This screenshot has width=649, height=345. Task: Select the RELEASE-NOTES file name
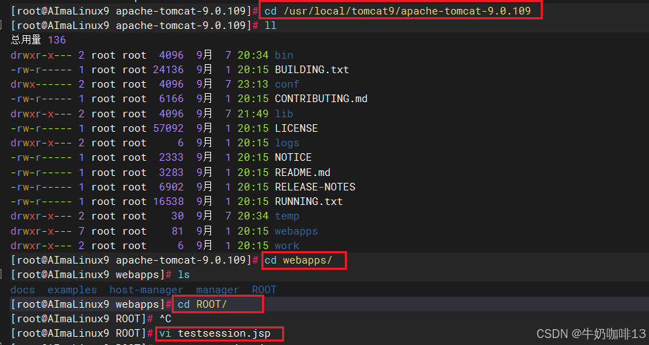tap(315, 187)
